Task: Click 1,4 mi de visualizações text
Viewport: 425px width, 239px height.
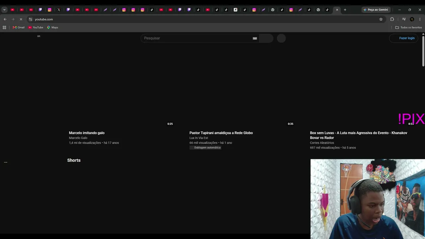Action: point(85,143)
